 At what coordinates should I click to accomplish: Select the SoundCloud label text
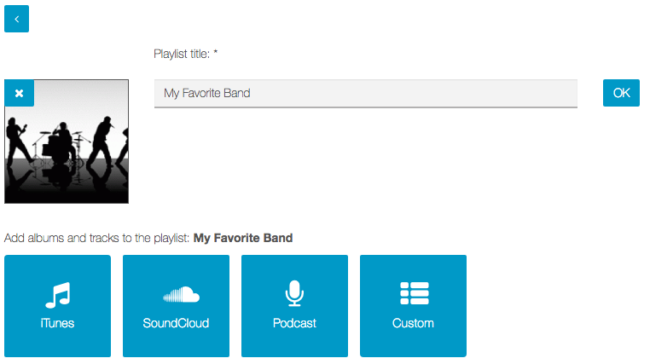[176, 323]
